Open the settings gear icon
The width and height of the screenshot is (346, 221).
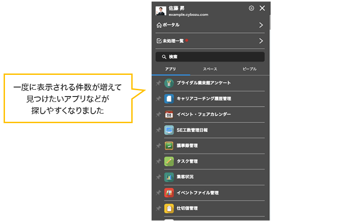pyautogui.click(x=251, y=9)
